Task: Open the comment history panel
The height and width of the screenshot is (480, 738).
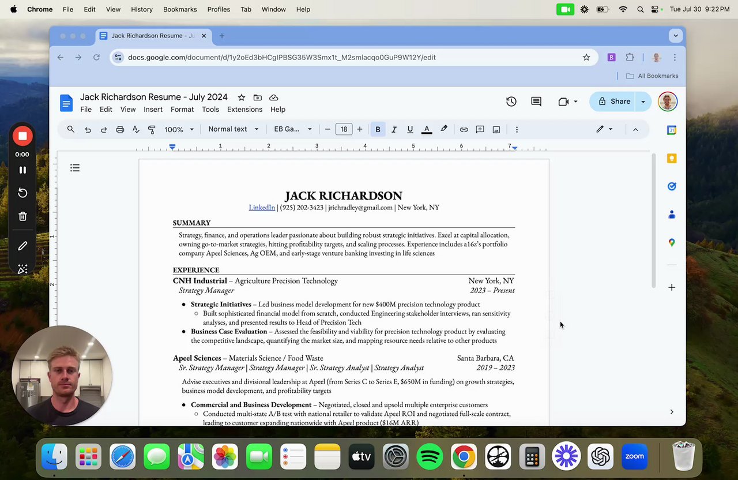Action: [x=536, y=102]
